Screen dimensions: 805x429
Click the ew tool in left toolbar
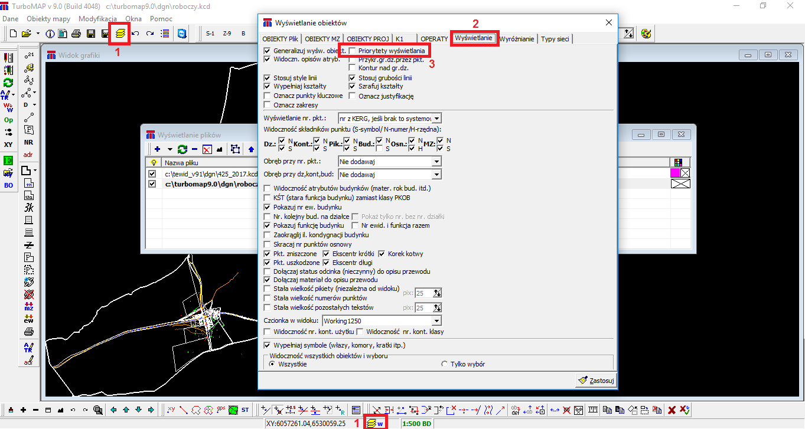[x=28, y=319]
